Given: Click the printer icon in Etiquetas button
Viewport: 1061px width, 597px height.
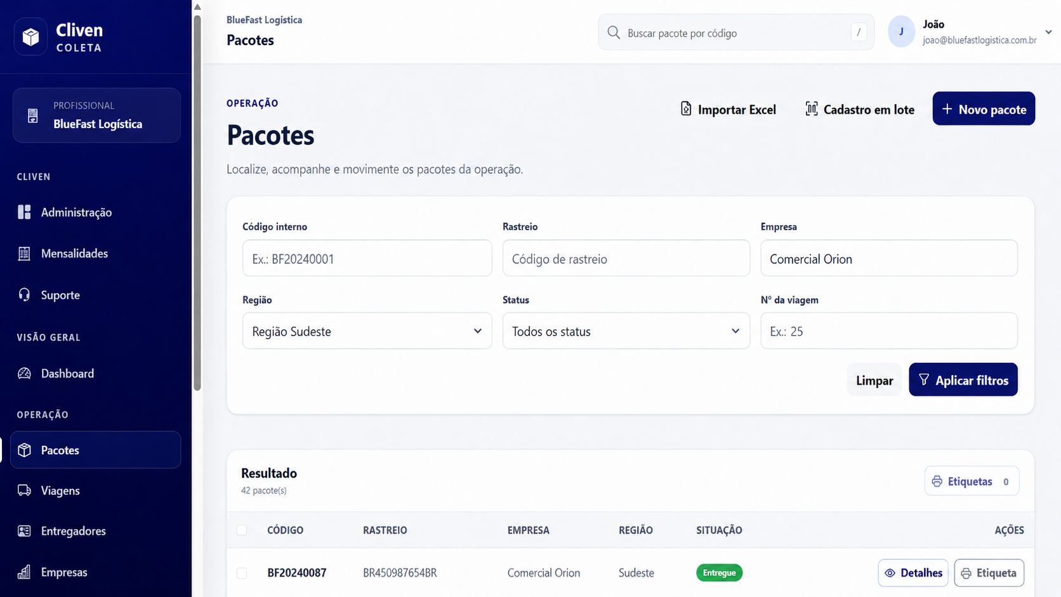Looking at the screenshot, I should (x=937, y=482).
